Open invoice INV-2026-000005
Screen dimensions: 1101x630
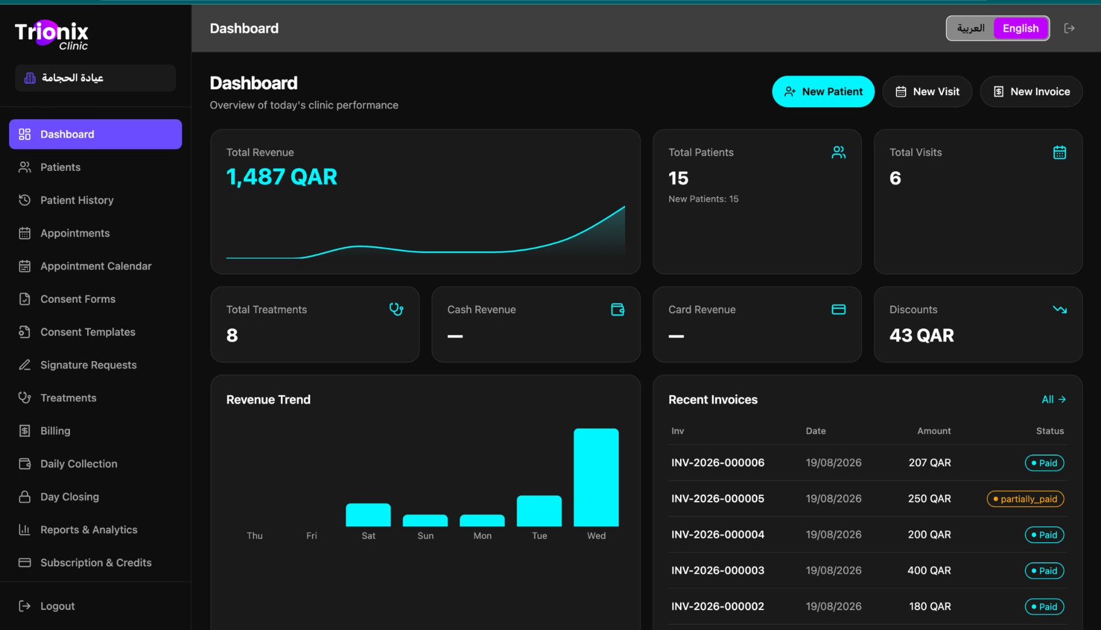coord(717,499)
